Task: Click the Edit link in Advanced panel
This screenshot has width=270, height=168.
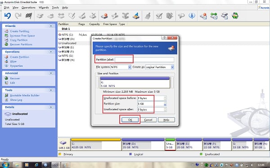Action: coord(13,82)
